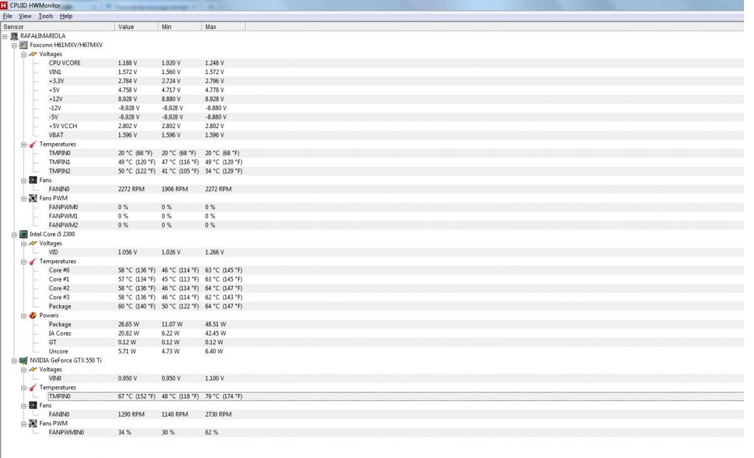Click the 79 °C max GPU temperature
The image size is (754, 458).
tap(224, 396)
